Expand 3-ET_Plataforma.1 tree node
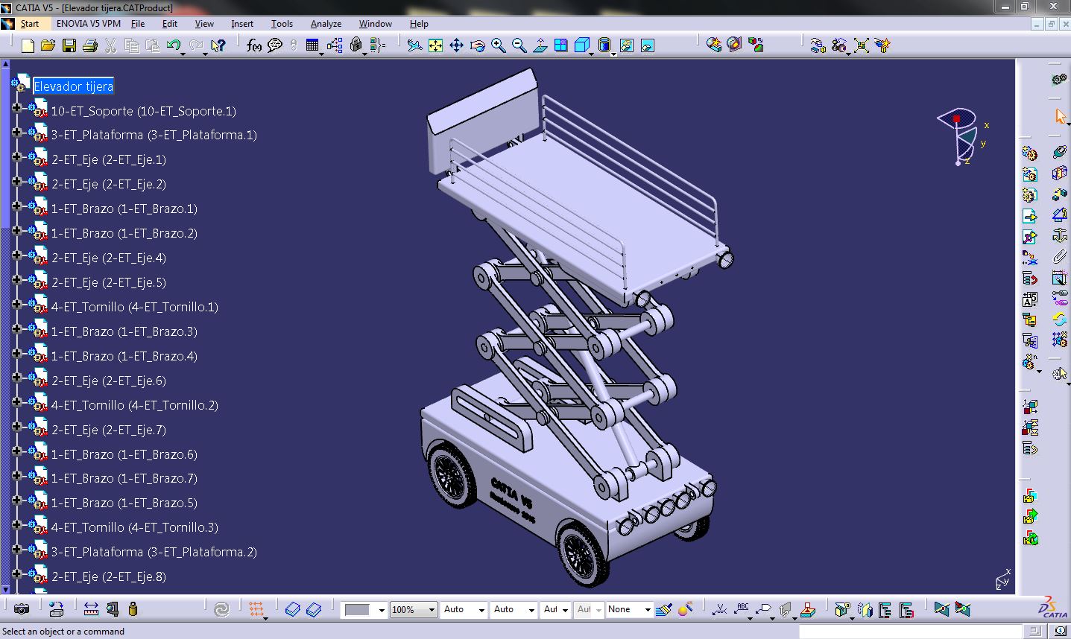This screenshot has height=639, width=1071. coord(17,133)
